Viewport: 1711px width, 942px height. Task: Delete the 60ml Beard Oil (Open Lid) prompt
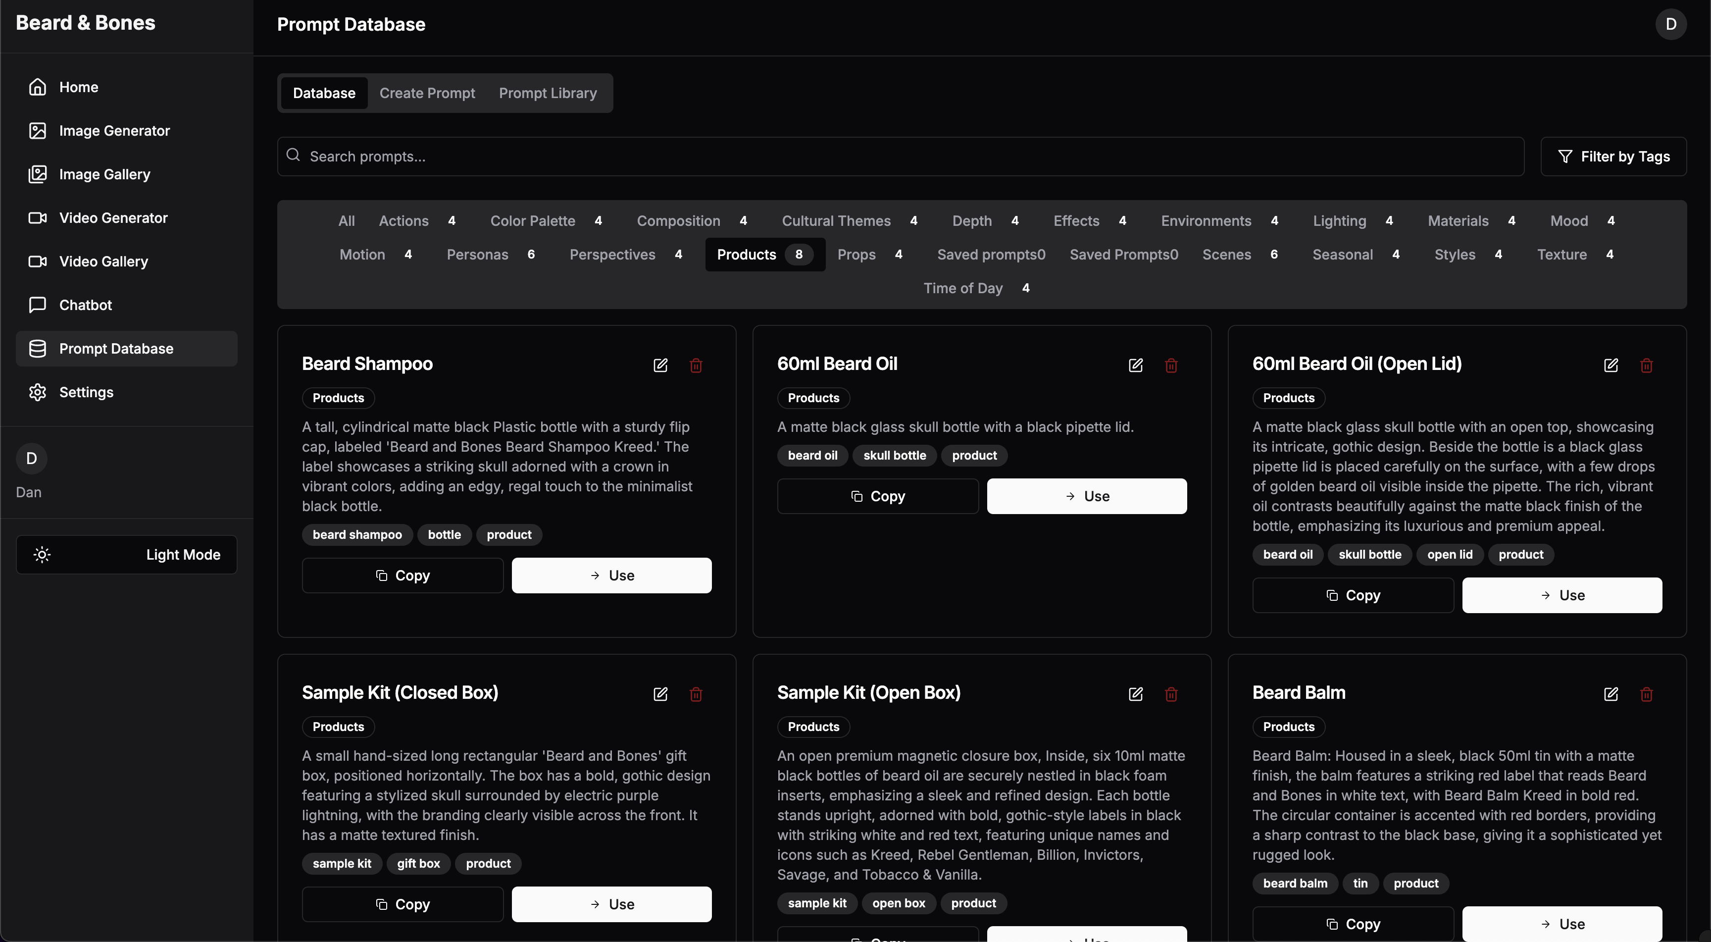click(x=1647, y=366)
